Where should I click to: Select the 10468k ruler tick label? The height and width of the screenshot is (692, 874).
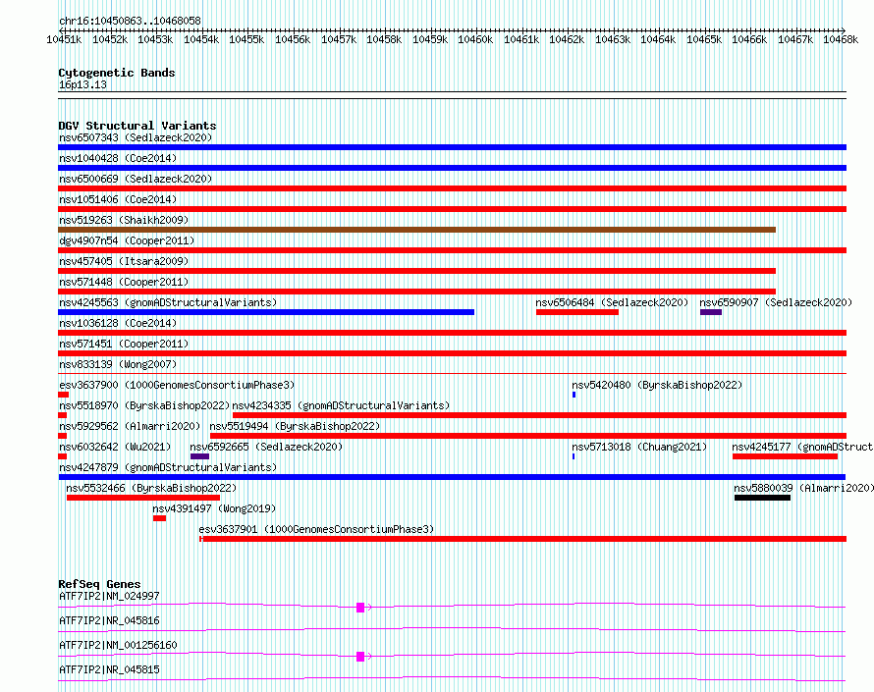(842, 39)
